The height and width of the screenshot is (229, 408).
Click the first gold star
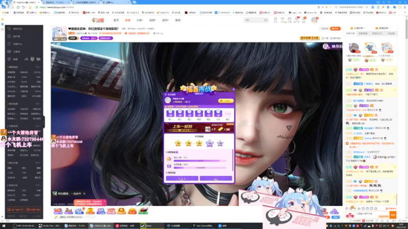[x=178, y=143]
